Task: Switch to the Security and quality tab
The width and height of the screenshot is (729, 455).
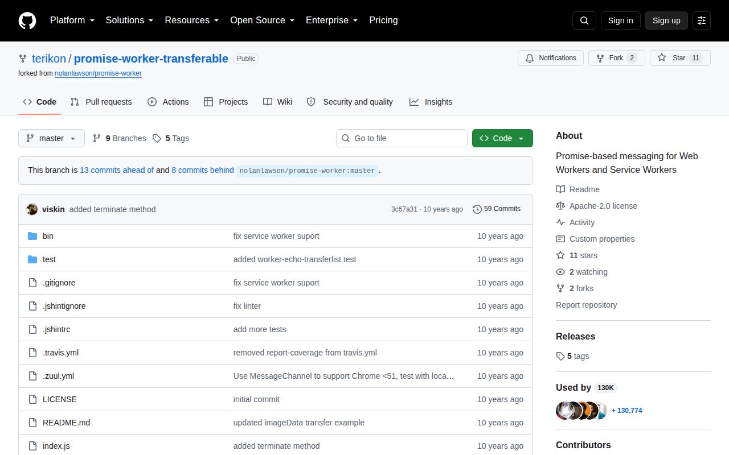Action: point(350,102)
